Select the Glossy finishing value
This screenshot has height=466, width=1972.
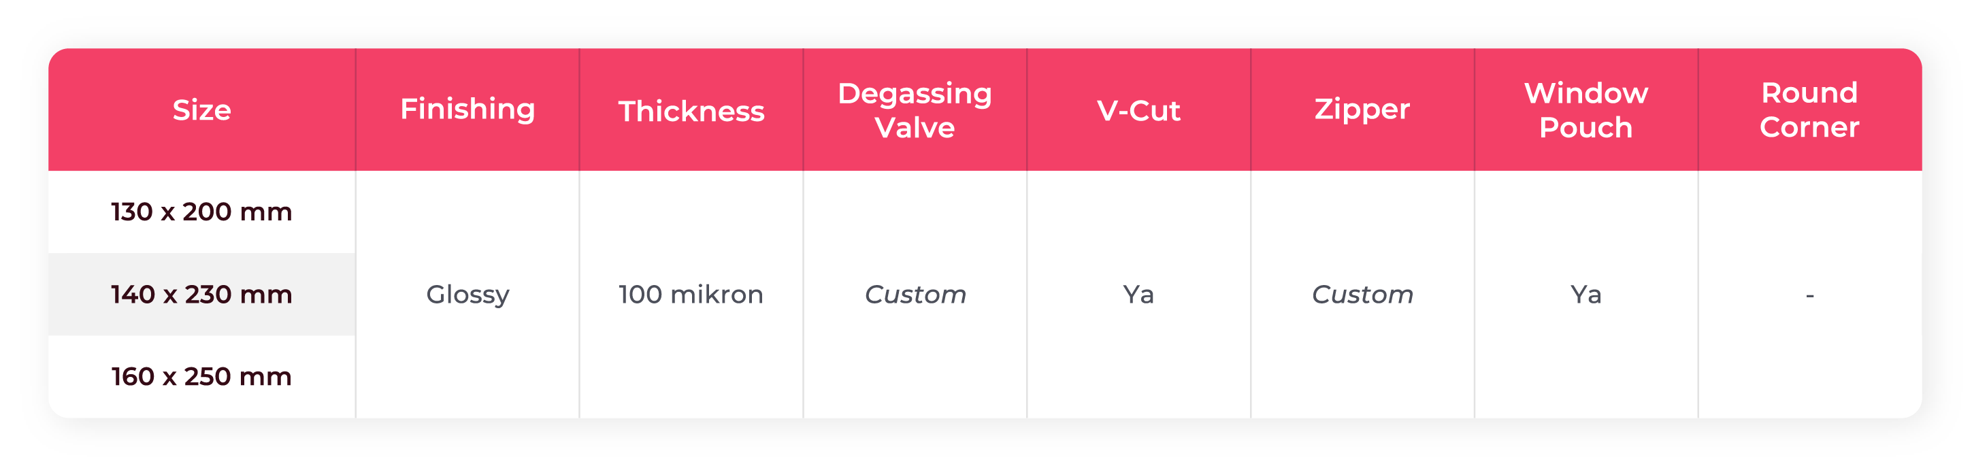[467, 295]
